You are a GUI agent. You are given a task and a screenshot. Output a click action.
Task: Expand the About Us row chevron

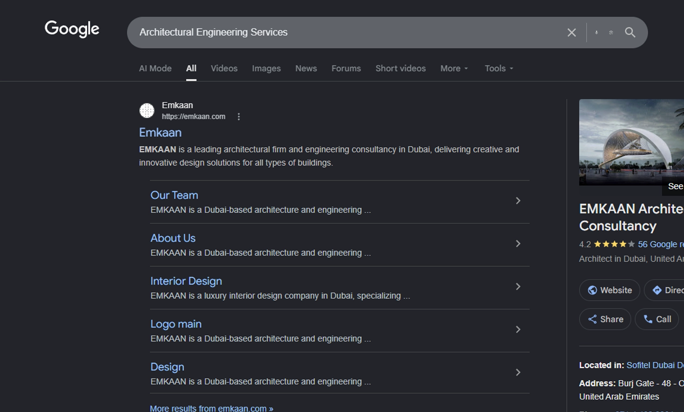518,243
